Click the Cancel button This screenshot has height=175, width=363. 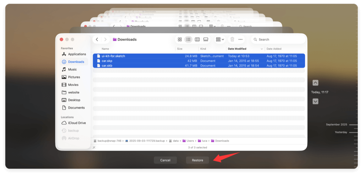pyautogui.click(x=165, y=160)
